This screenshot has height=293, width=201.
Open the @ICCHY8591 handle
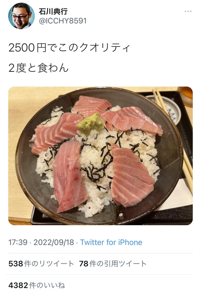coord(63,21)
